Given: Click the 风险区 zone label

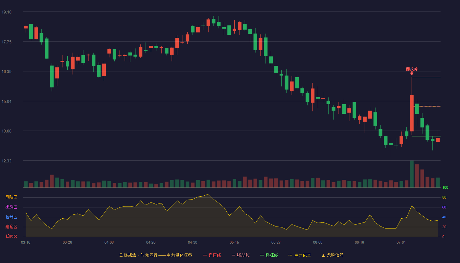Looking at the screenshot, I should (11, 197).
